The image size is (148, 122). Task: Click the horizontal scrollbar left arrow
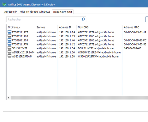9,98
